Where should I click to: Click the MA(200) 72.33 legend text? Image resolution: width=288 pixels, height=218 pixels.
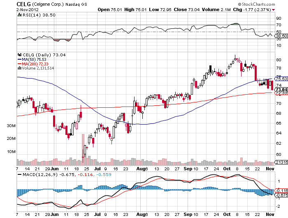click(35, 64)
